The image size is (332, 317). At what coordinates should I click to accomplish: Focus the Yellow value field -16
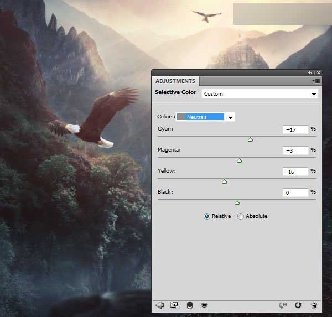pyautogui.click(x=295, y=172)
